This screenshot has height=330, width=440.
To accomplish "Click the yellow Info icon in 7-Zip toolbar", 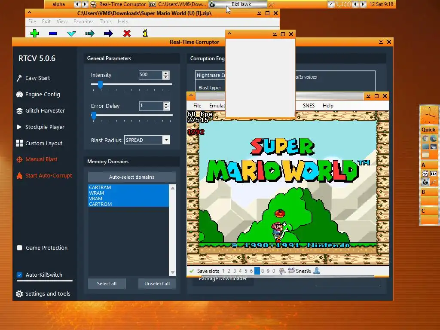I will (x=145, y=33).
